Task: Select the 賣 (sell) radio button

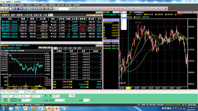Action: pos(48,96)
